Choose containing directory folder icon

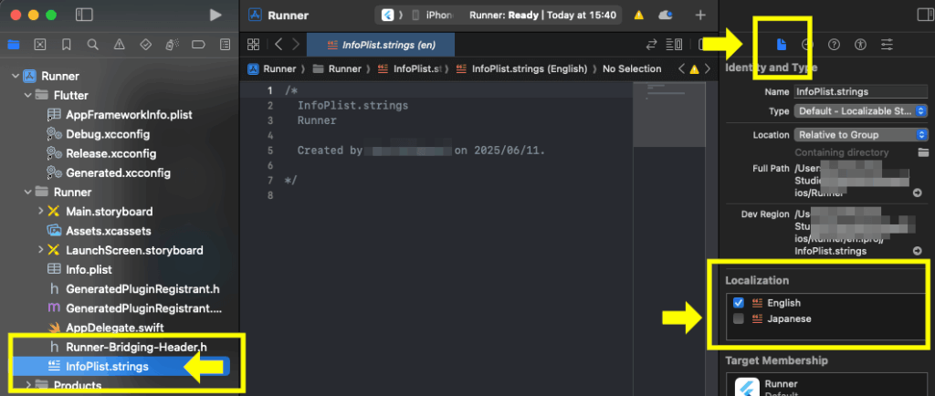(922, 152)
